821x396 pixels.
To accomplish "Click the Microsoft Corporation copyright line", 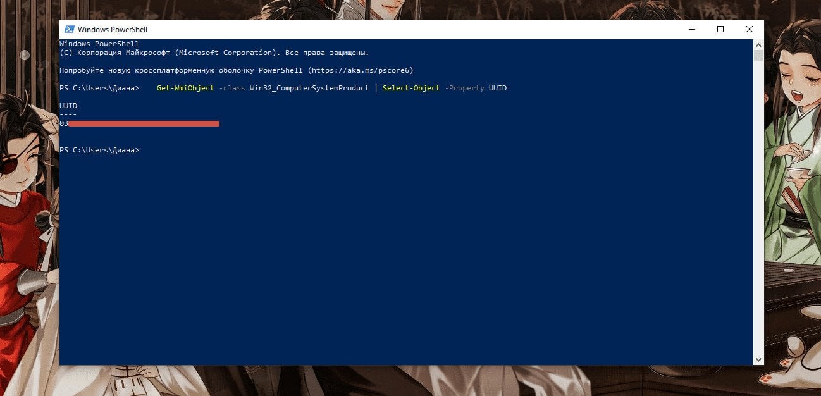I will [x=214, y=53].
